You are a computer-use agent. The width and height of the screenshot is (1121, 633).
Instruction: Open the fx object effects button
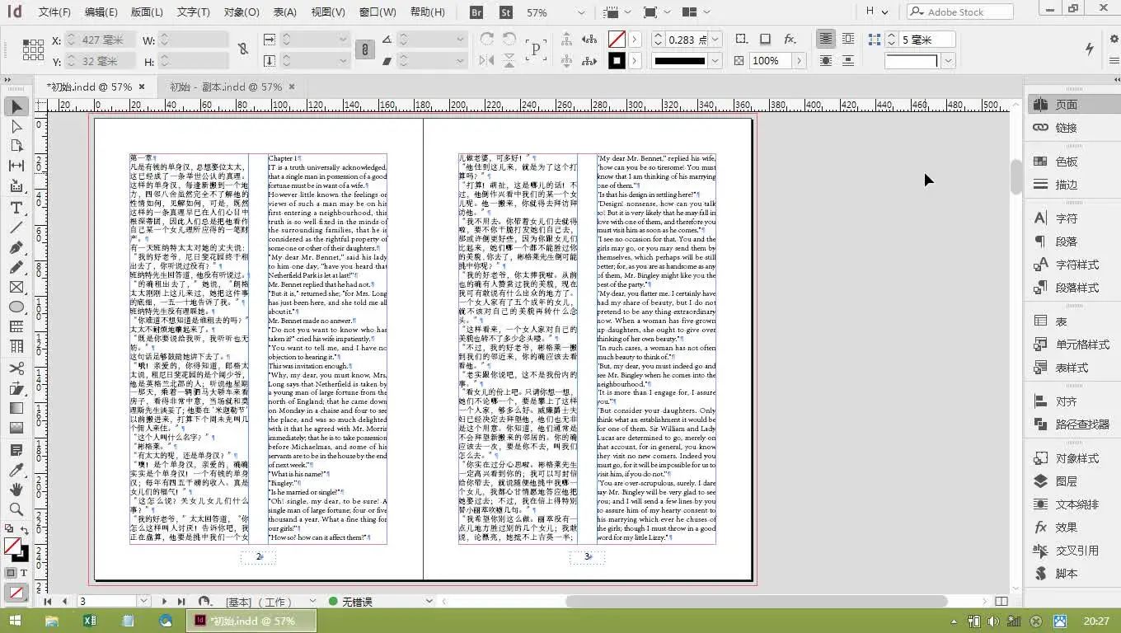[790, 40]
